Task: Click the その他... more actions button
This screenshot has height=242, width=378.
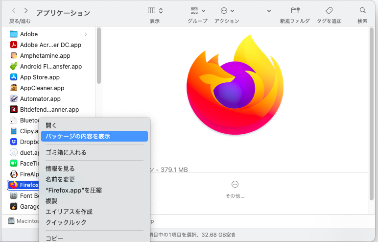Action: tap(235, 190)
